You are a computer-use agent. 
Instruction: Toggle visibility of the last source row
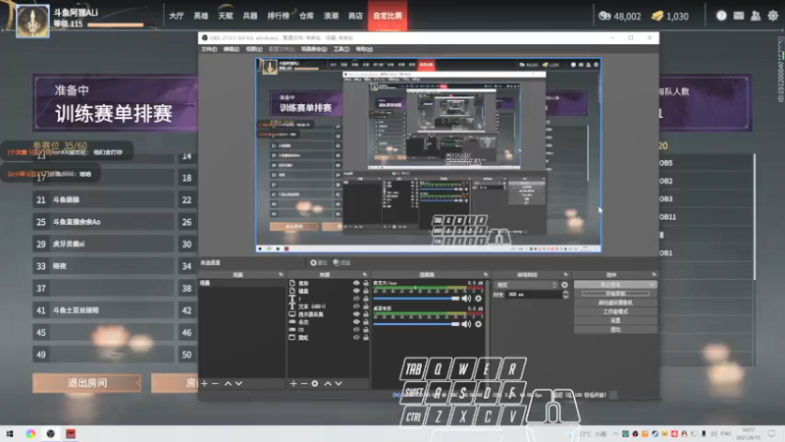click(x=356, y=338)
